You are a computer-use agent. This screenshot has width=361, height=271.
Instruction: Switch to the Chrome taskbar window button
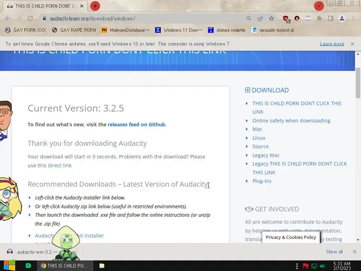[x=65, y=266]
